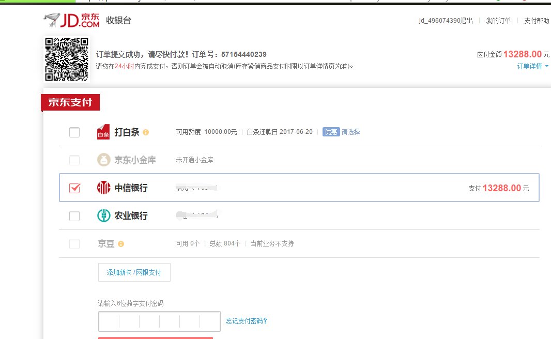Viewport: 551px width, 339px height.
Task: Check the 农业银行 payment checkbox
Action: tap(74, 215)
